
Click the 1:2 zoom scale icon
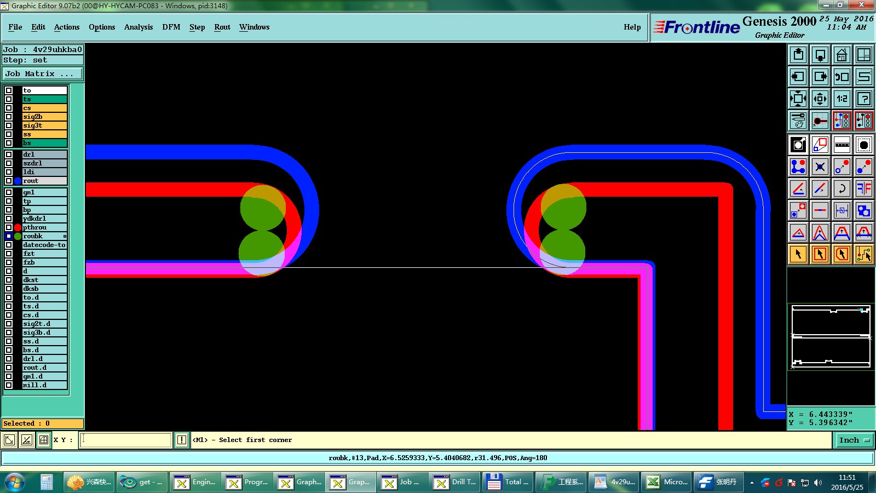(x=842, y=99)
